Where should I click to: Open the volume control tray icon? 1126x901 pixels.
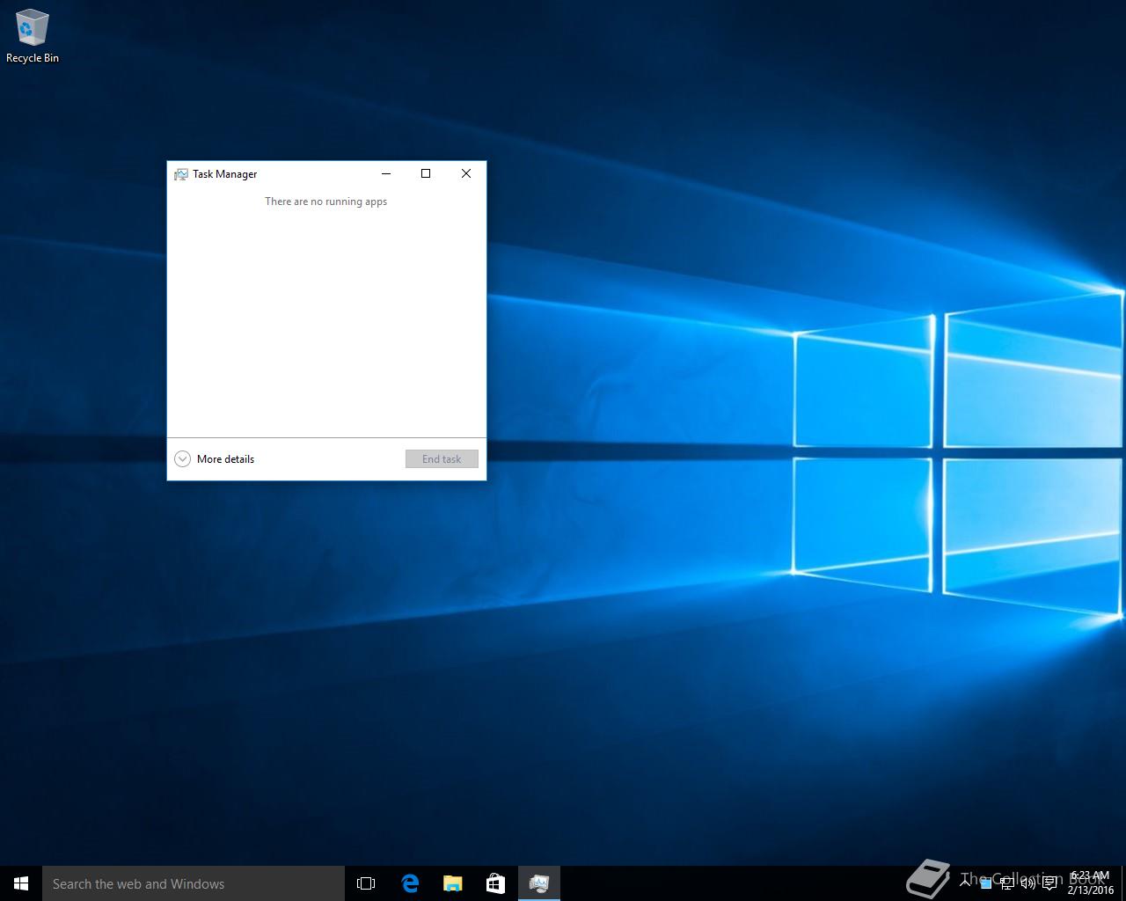pos(1028,883)
